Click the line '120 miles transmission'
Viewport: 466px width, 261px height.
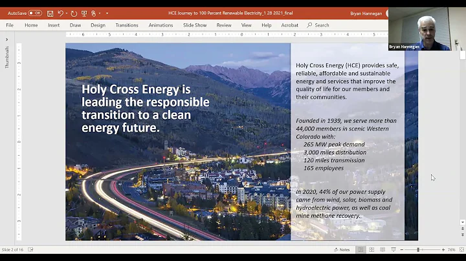[334, 160]
